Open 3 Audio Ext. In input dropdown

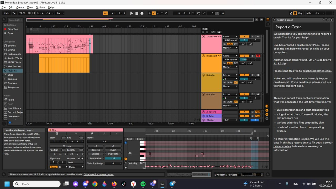click(230, 75)
